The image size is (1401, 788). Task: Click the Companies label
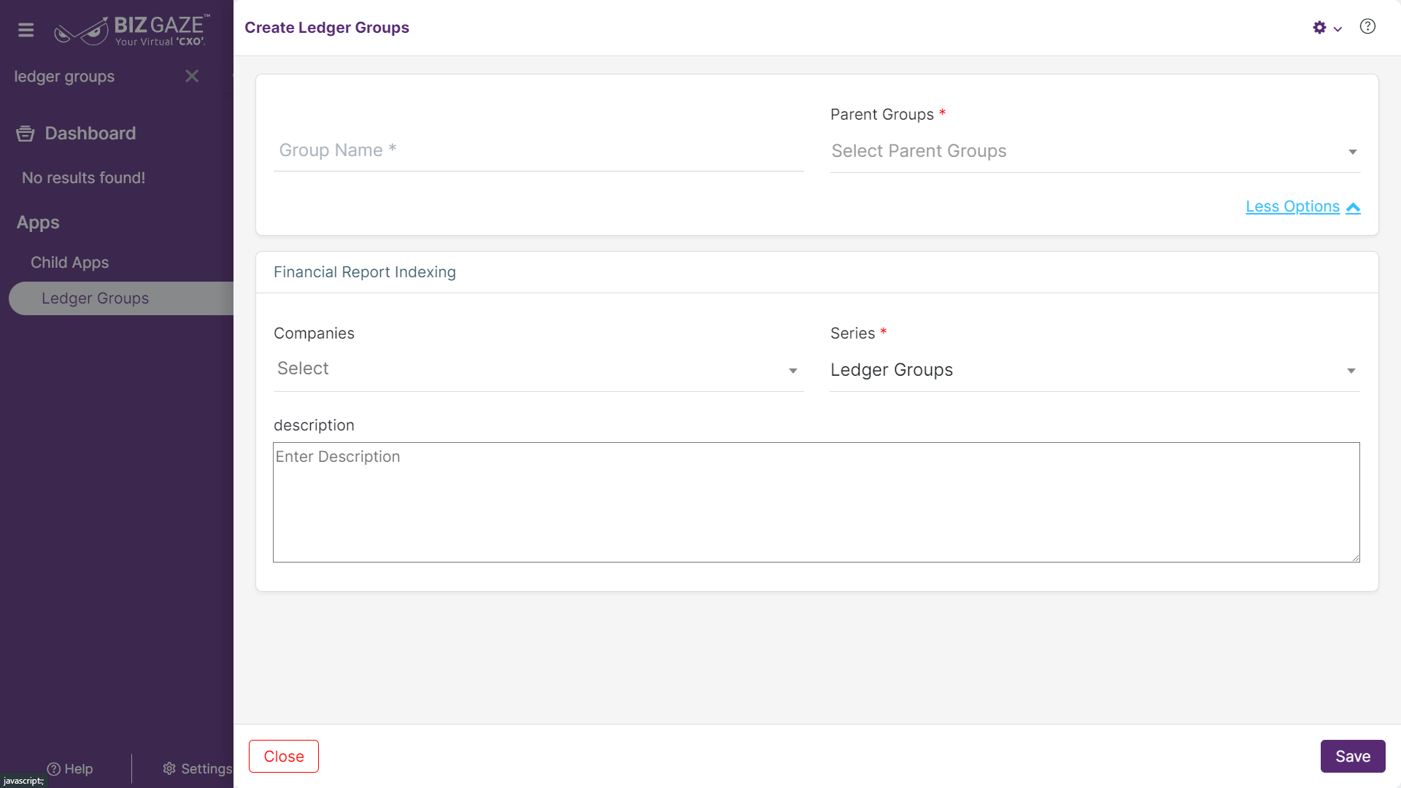click(x=314, y=333)
